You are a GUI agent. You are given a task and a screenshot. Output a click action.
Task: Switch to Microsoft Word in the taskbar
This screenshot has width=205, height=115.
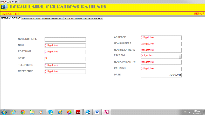(97, 112)
